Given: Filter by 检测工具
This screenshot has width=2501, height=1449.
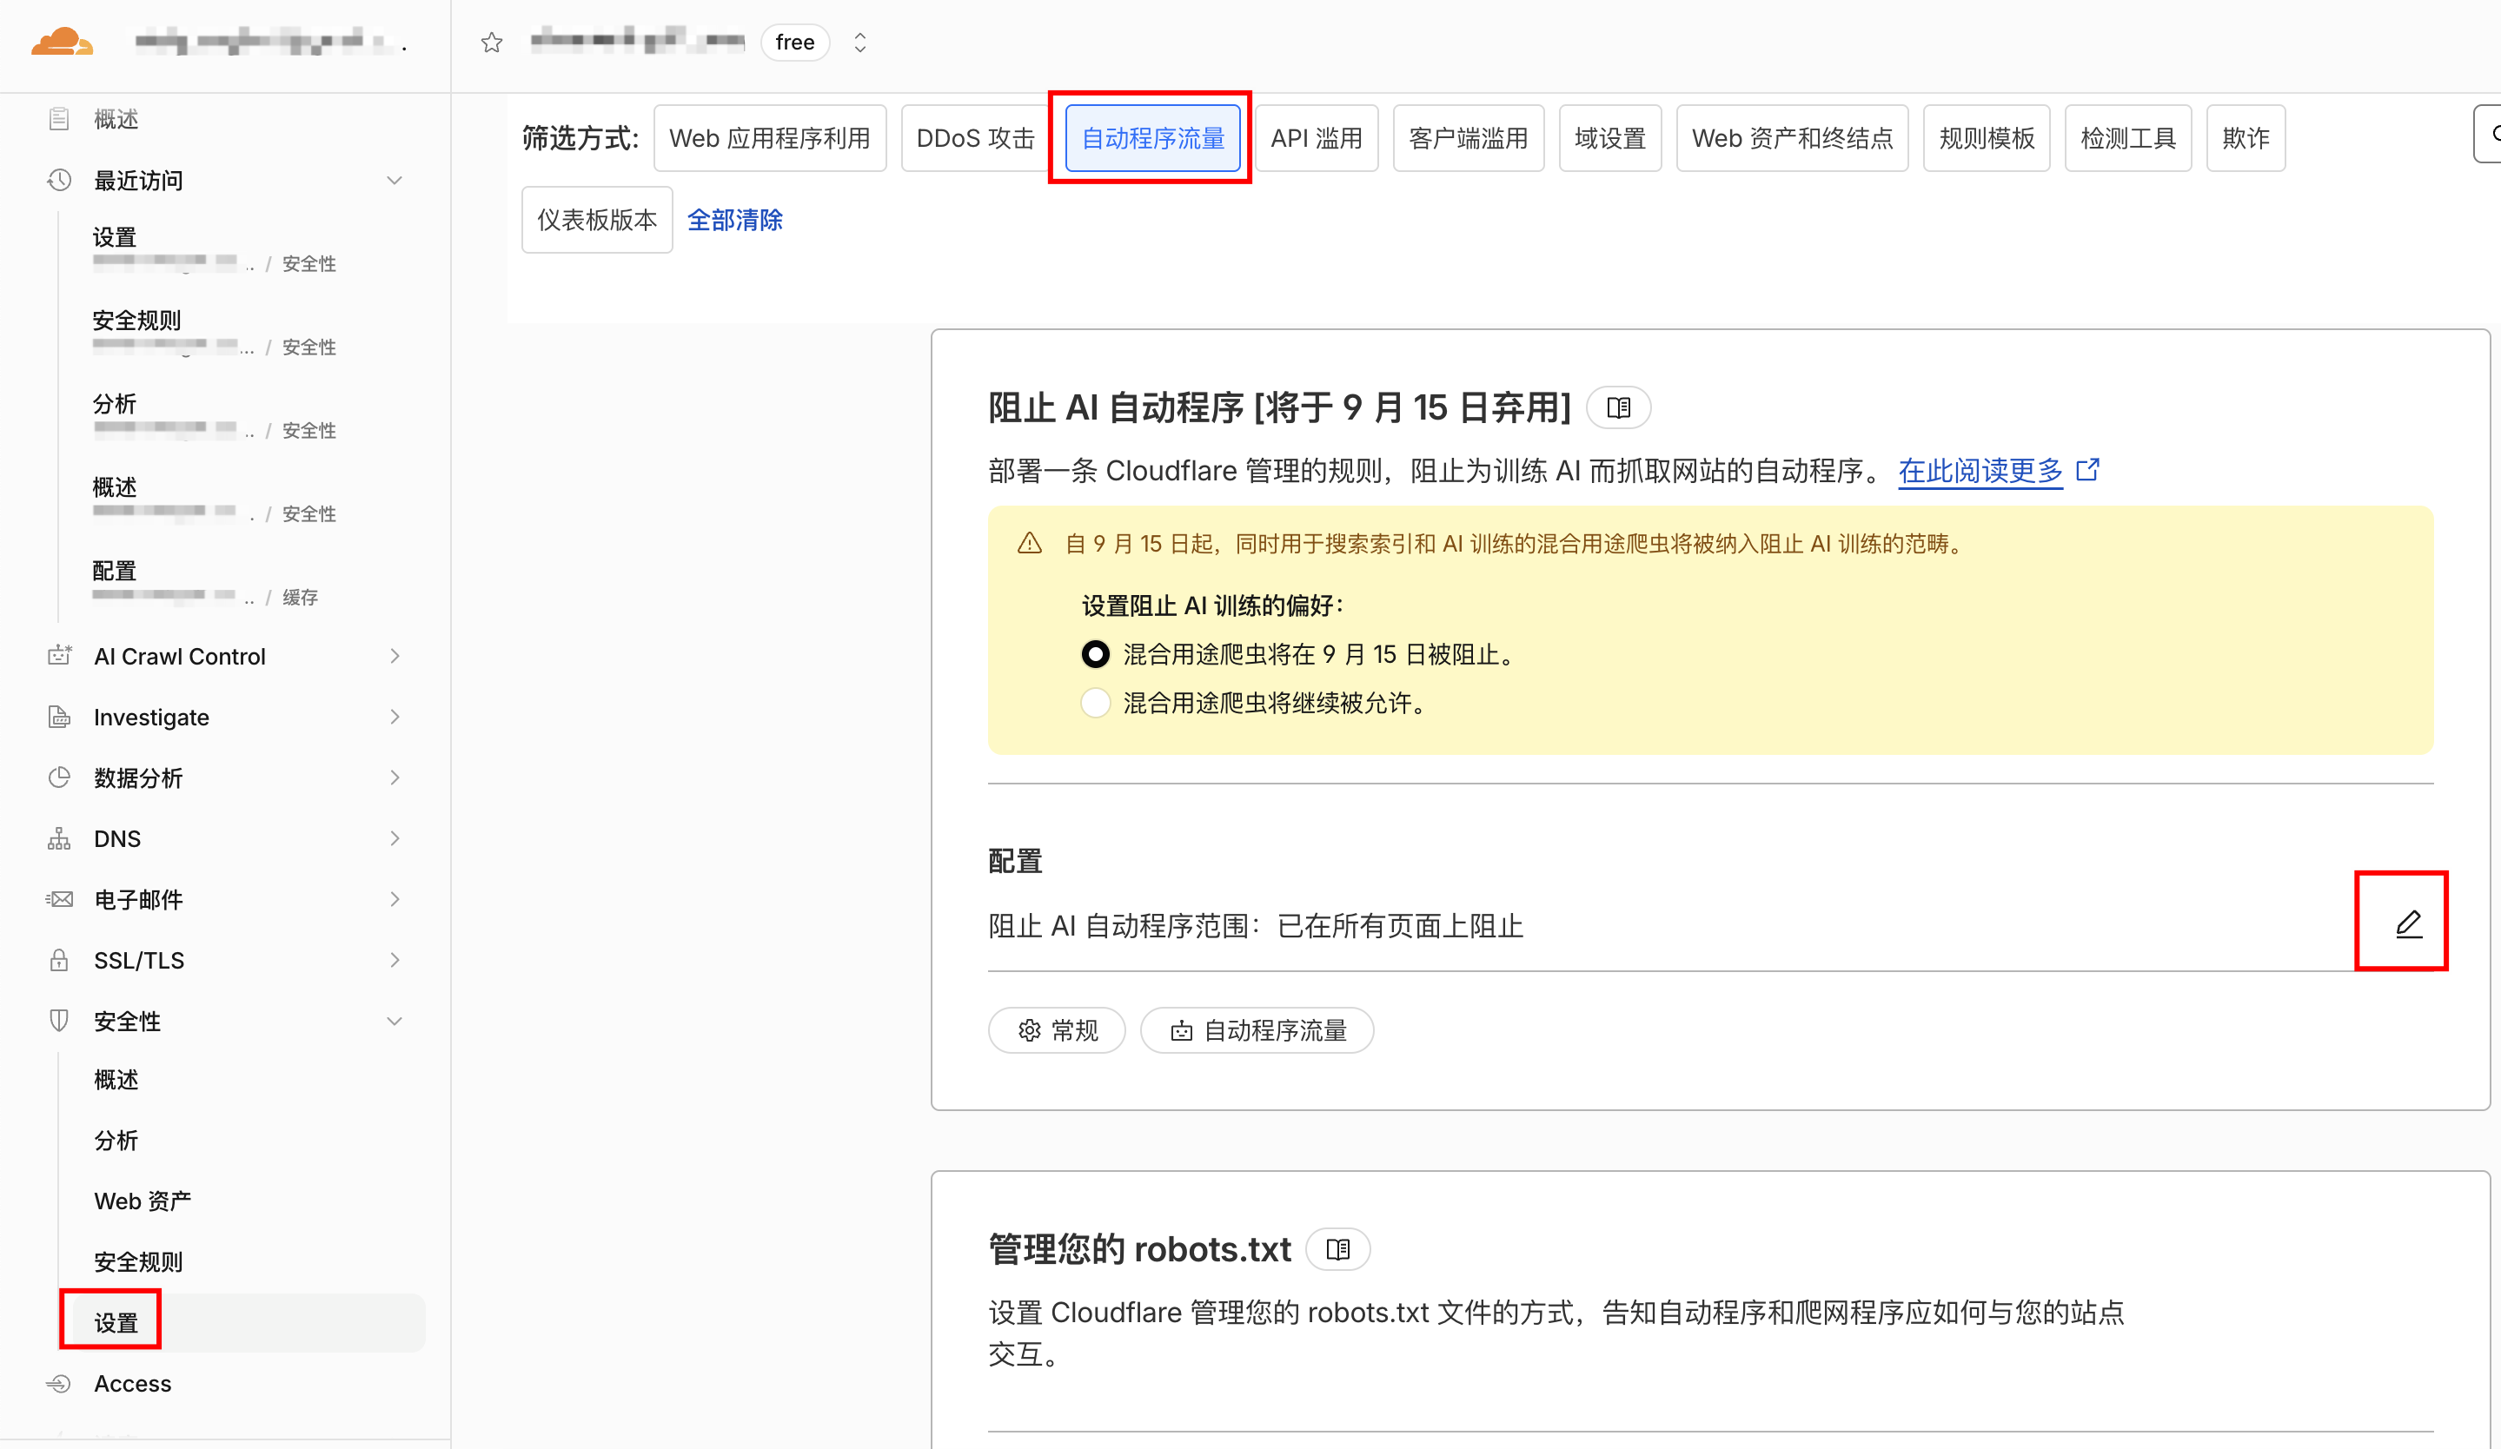Looking at the screenshot, I should tap(2128, 138).
